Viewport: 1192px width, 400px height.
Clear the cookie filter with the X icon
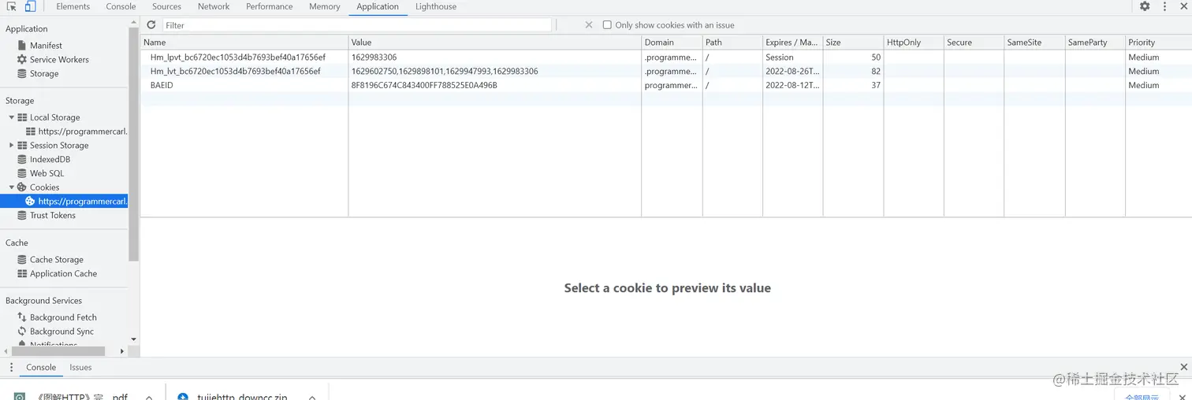point(589,25)
